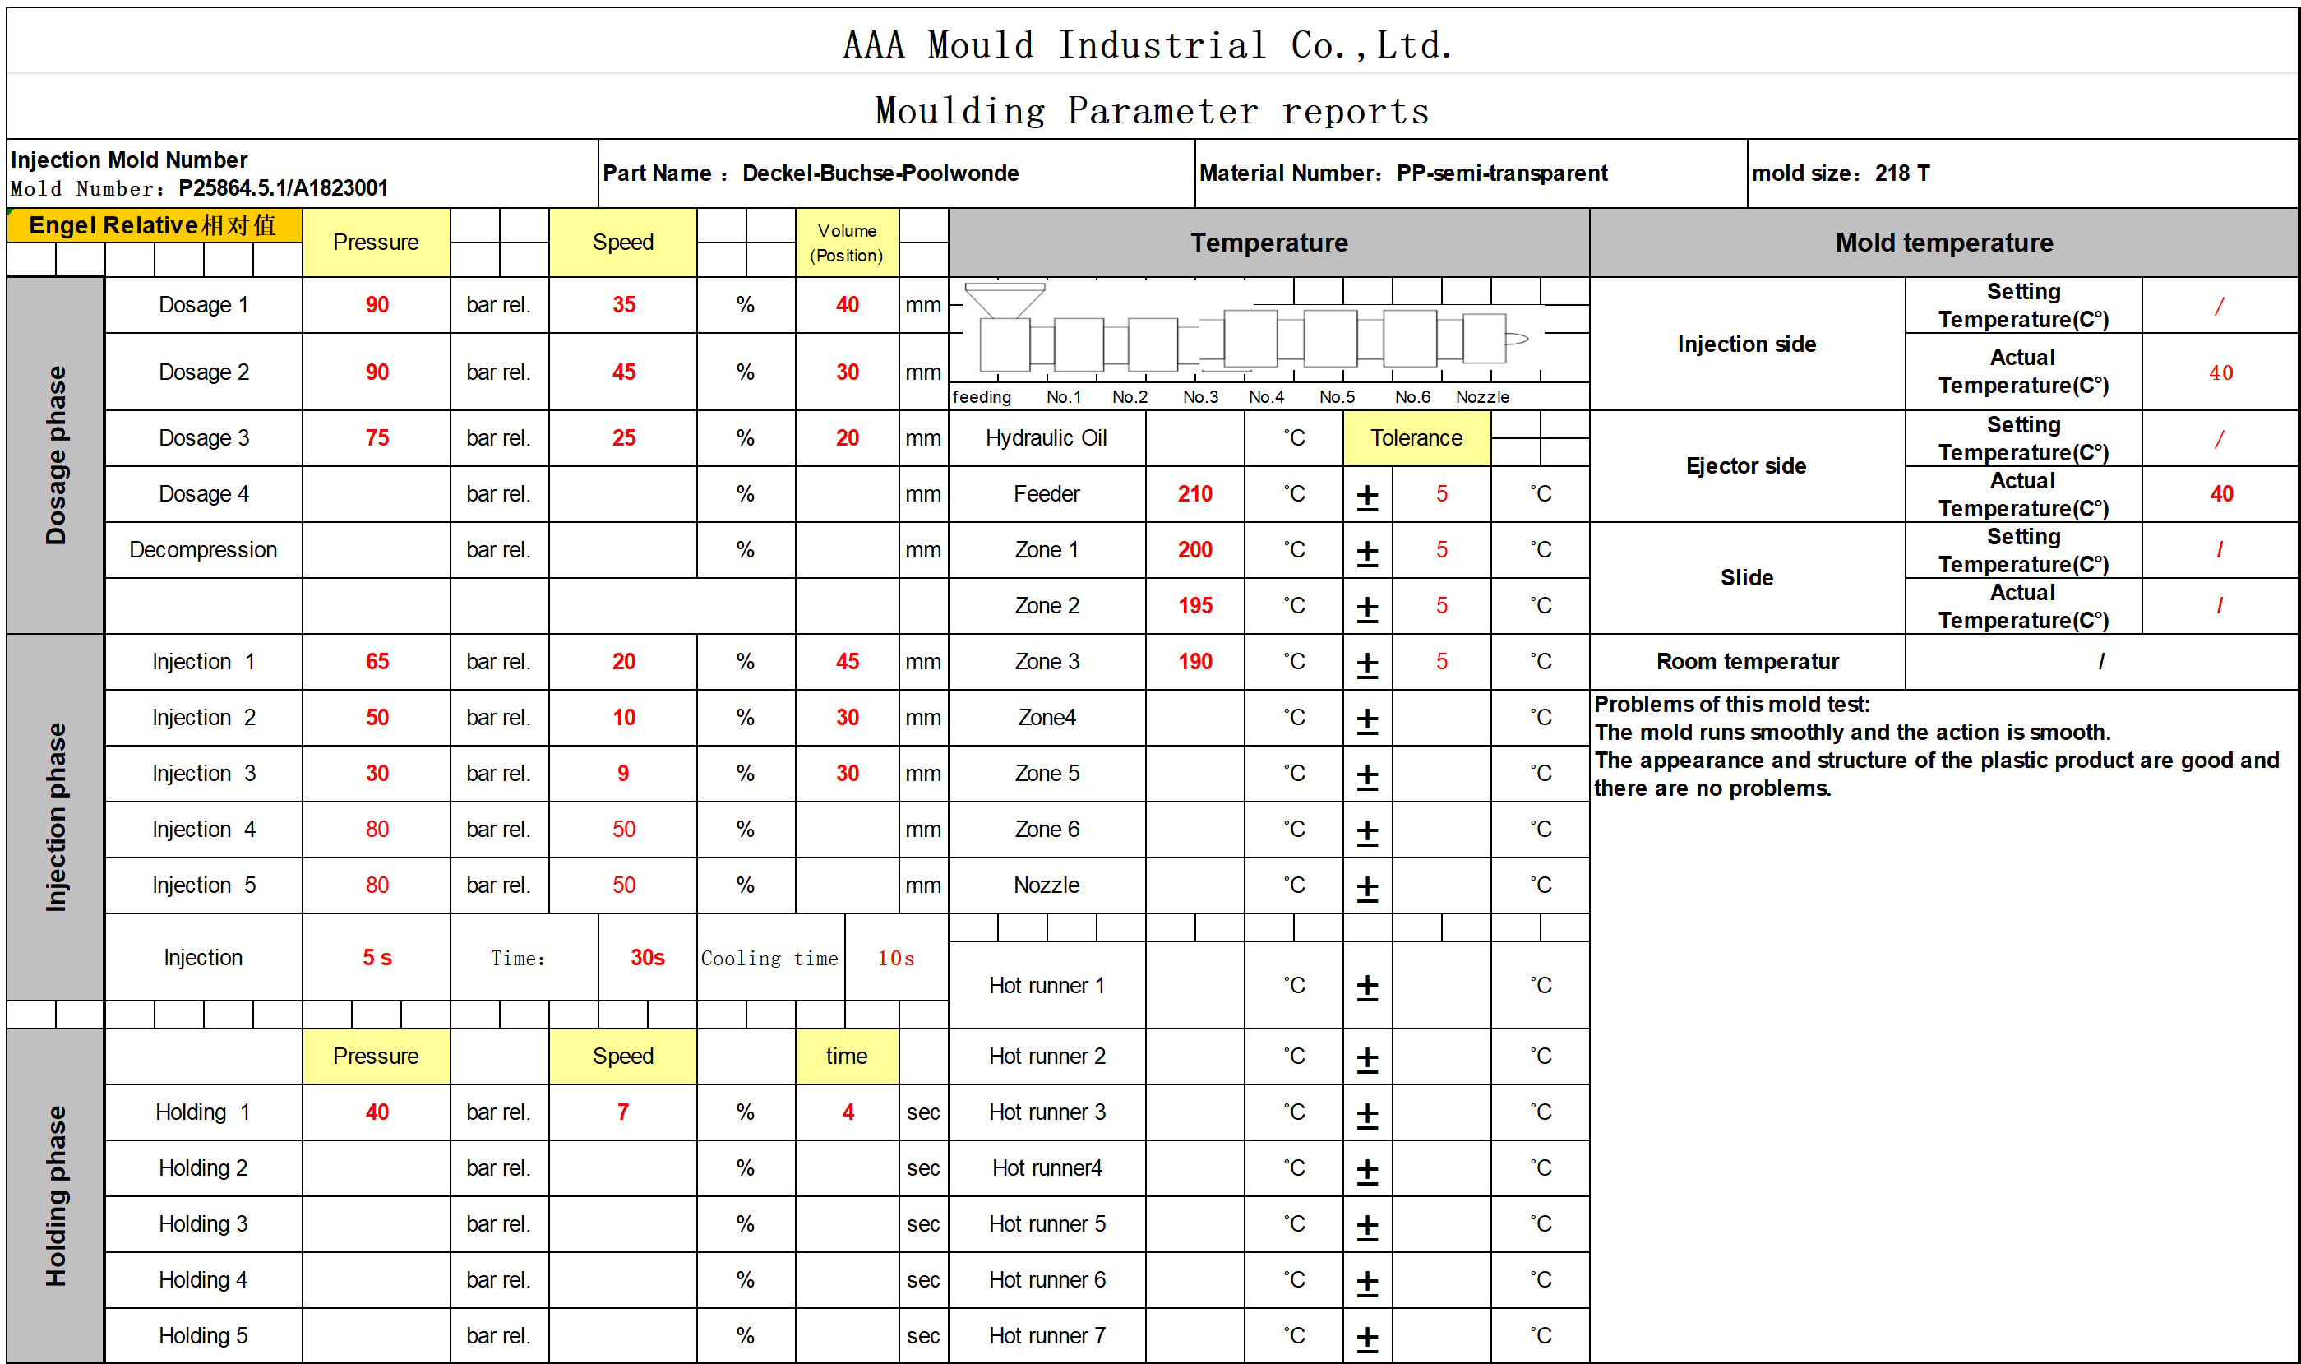Viewport: 2301px width, 1364px height.
Task: Click the 'Material Number: PP-semi-transparent' cell
Action: (1472, 173)
